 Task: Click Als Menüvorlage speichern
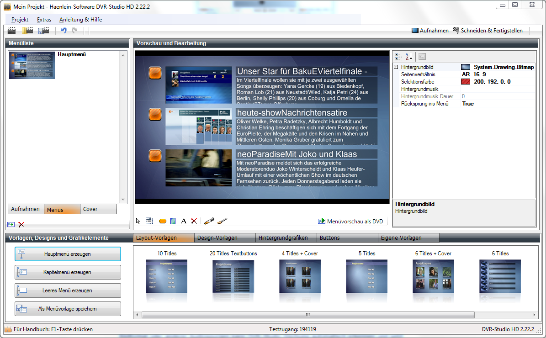tap(68, 309)
